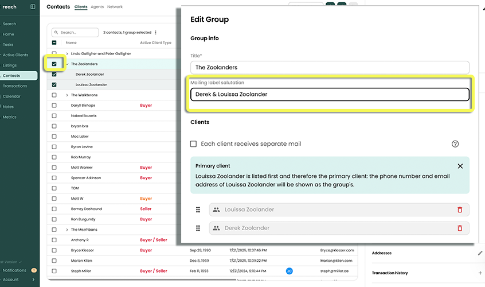Switch to the Agents tab
Screen dimensions: 485x287
97,7
